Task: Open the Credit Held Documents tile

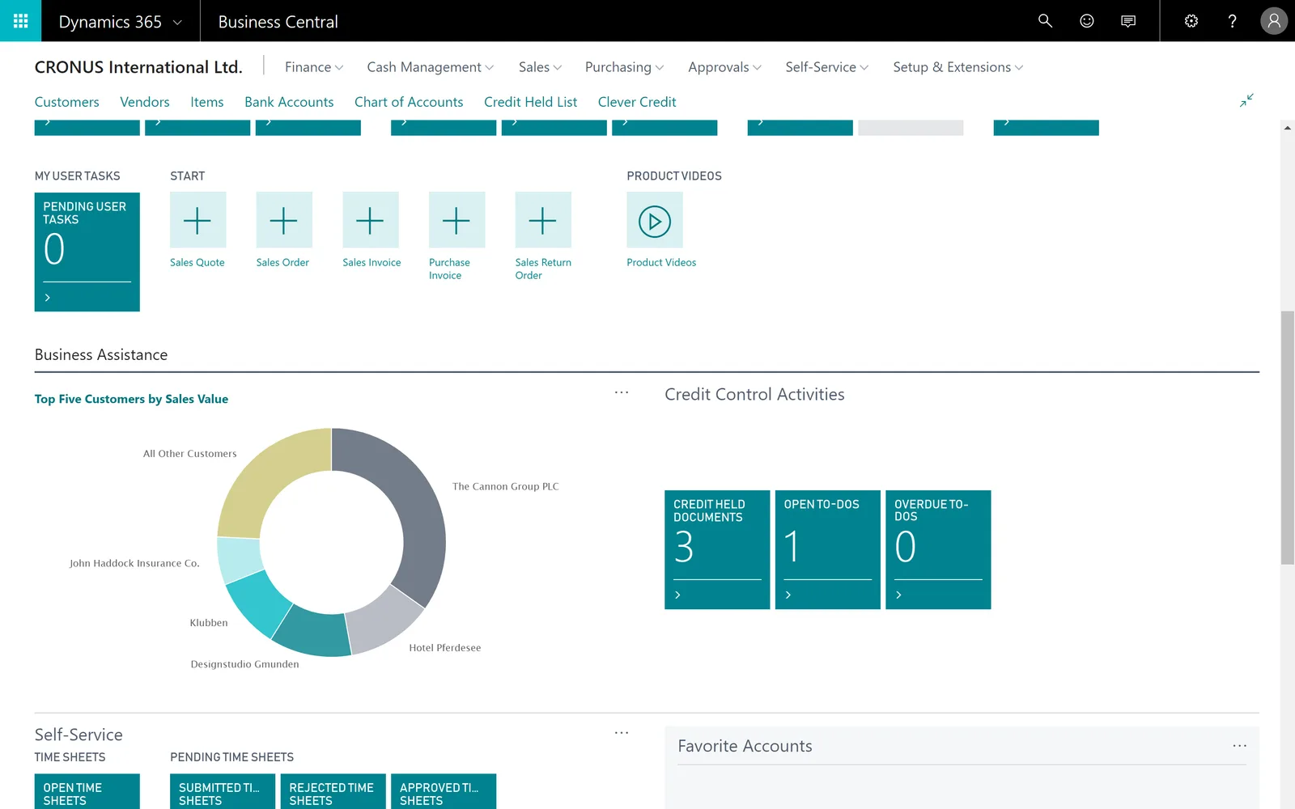Action: pyautogui.click(x=717, y=549)
